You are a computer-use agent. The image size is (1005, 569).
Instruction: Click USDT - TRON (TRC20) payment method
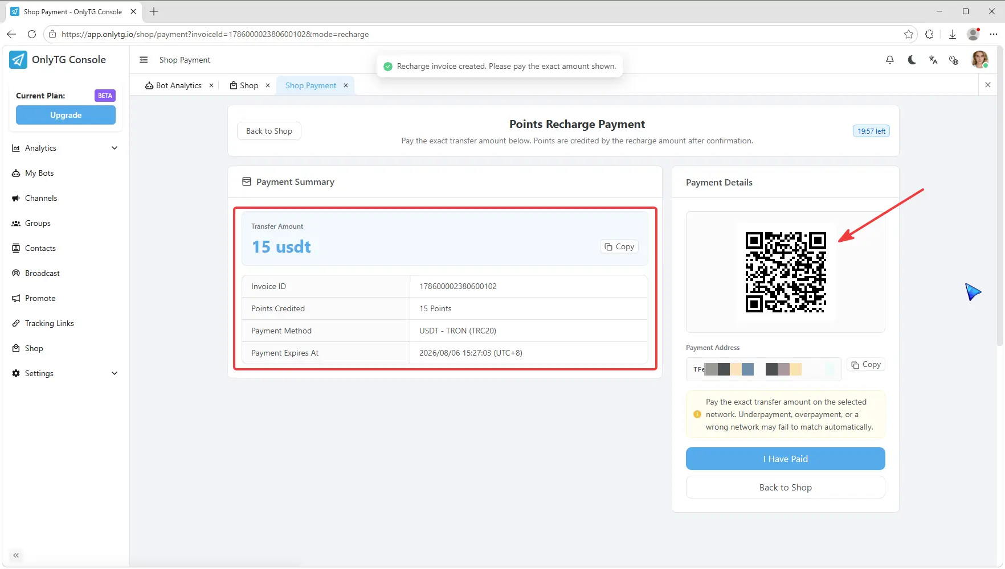click(457, 331)
